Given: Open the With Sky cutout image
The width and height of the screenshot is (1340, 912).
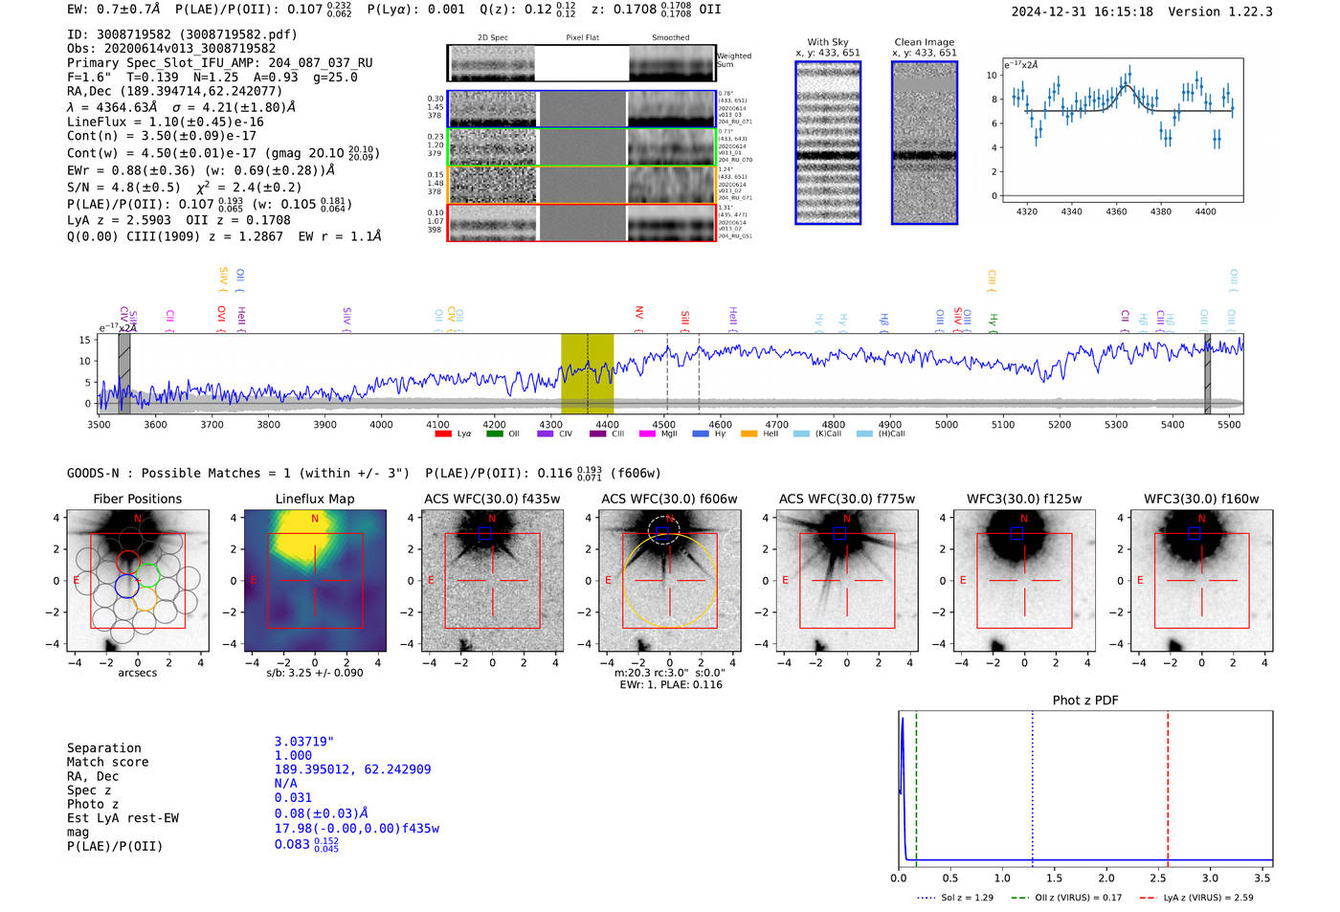Looking at the screenshot, I should [x=828, y=143].
